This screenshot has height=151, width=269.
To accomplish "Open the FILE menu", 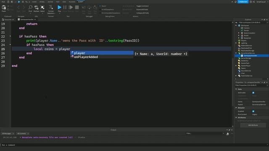I will tap(3, 2).
